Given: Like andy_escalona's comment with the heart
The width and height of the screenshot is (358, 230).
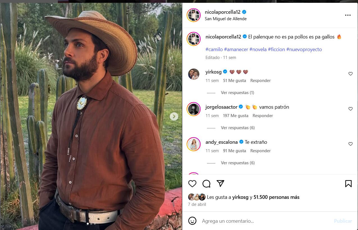Looking at the screenshot, I should (350, 144).
